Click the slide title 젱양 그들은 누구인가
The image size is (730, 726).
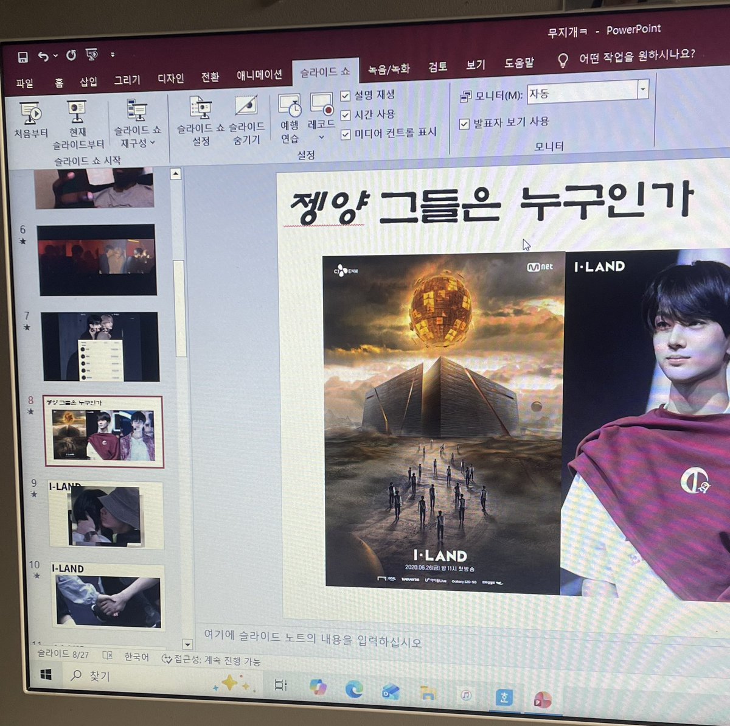(x=490, y=202)
